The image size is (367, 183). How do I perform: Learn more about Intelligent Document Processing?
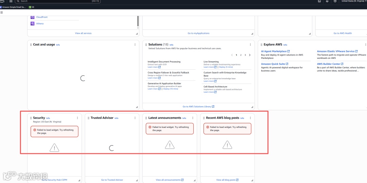coord(154,67)
